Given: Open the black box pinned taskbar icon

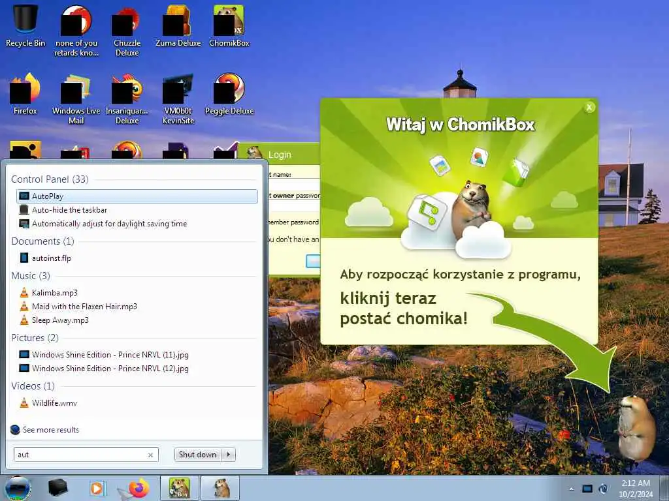Looking at the screenshot, I should coord(57,488).
